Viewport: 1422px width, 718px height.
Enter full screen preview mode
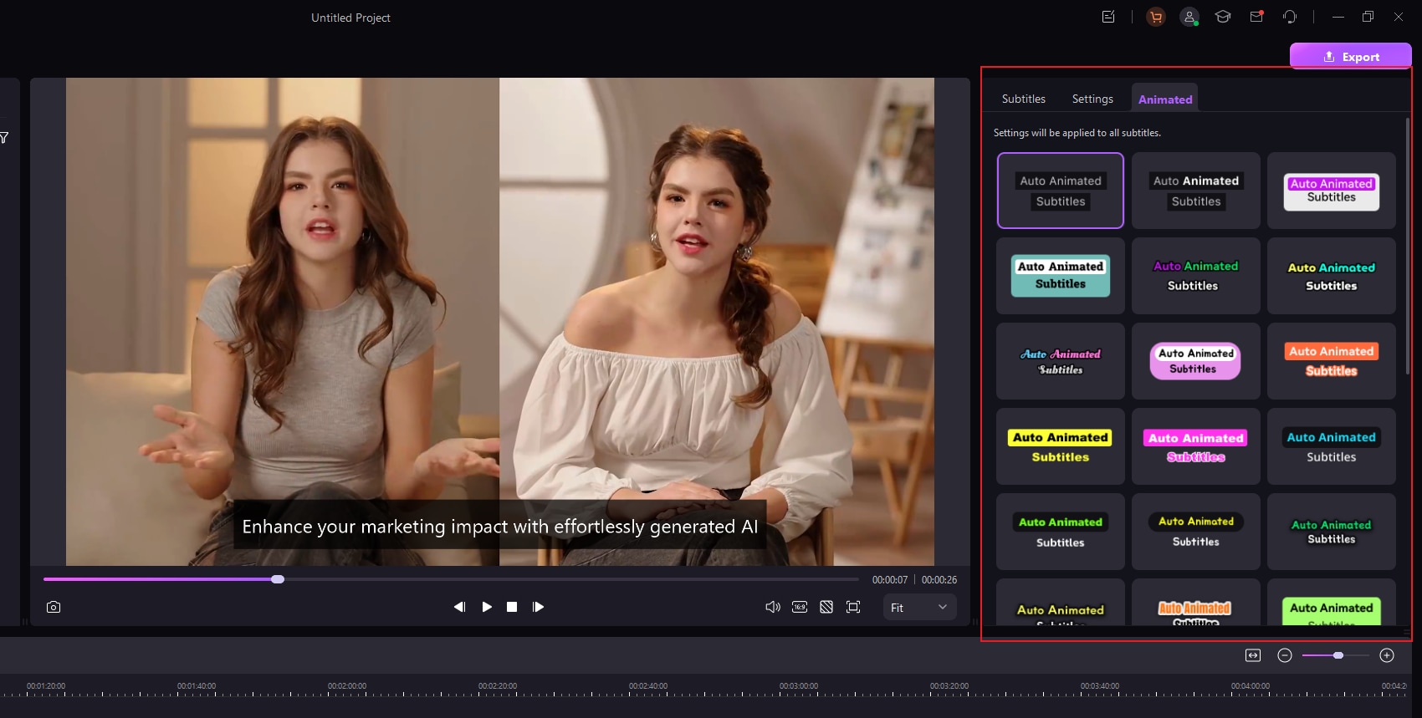coord(853,607)
